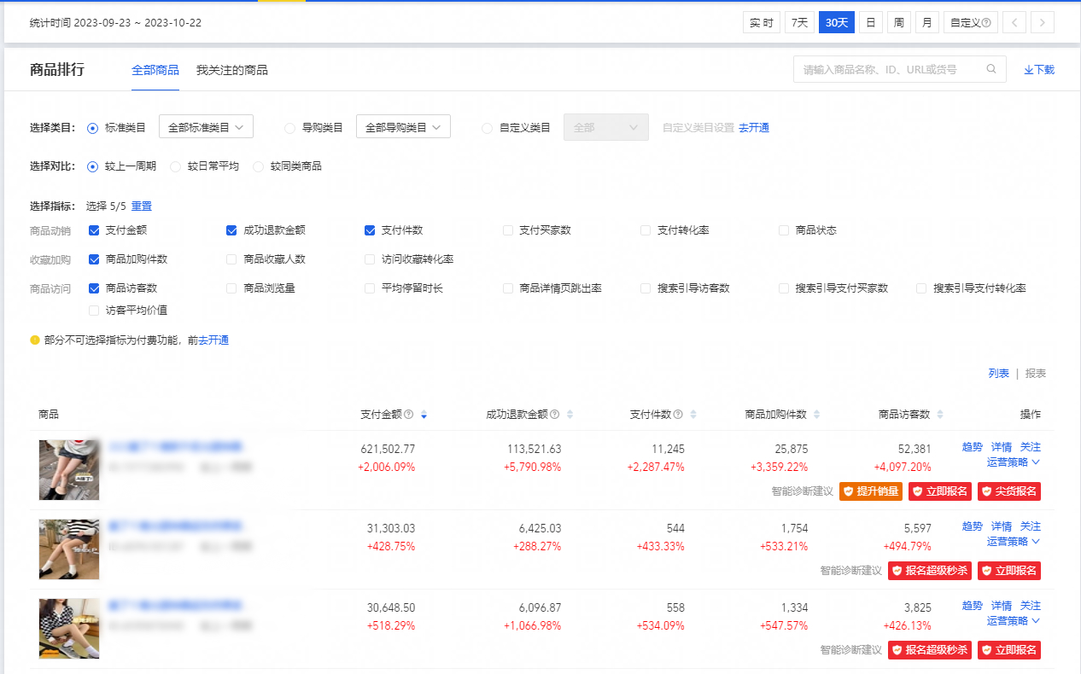The height and width of the screenshot is (674, 1081).
Task: Enable the 商品收藏人数 checkbox
Action: pyautogui.click(x=231, y=259)
